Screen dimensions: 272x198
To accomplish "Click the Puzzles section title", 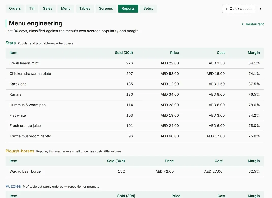I will 13,186.
